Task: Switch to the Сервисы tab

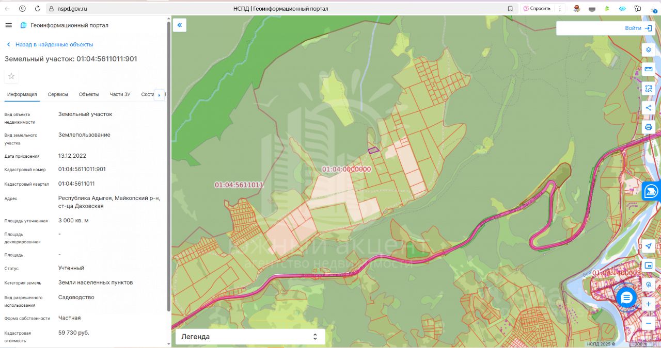Action: pyautogui.click(x=58, y=94)
